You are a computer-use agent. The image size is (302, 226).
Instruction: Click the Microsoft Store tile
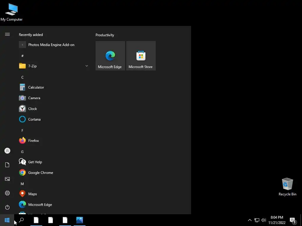point(141,56)
